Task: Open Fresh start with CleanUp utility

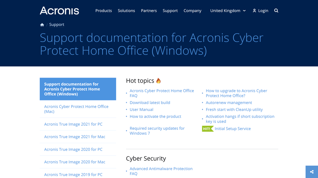Action: point(234,110)
